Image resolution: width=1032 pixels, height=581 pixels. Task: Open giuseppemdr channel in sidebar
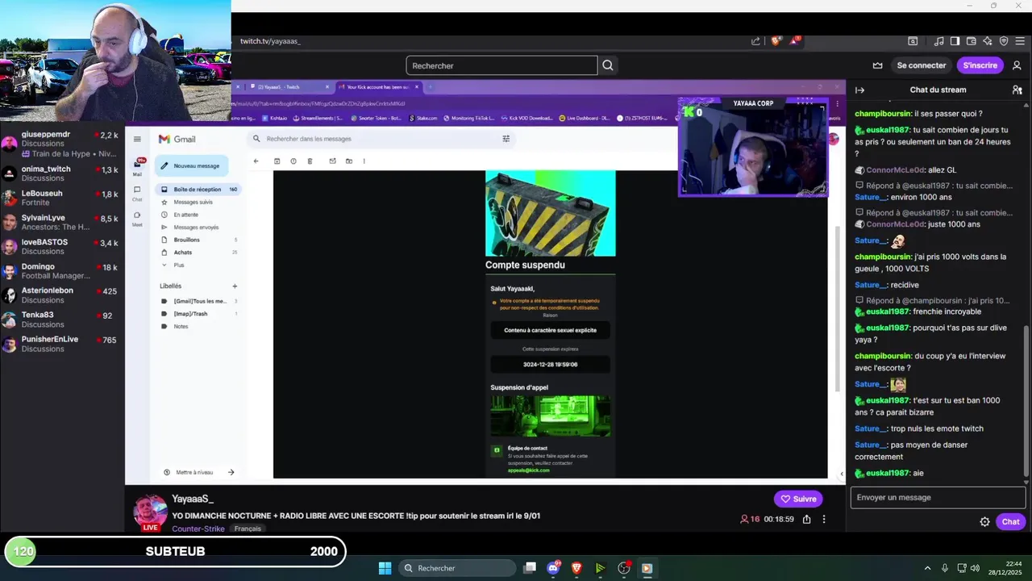62,144
